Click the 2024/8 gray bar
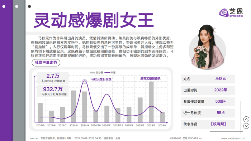This screenshot has height=141, width=251. pos(74,107)
